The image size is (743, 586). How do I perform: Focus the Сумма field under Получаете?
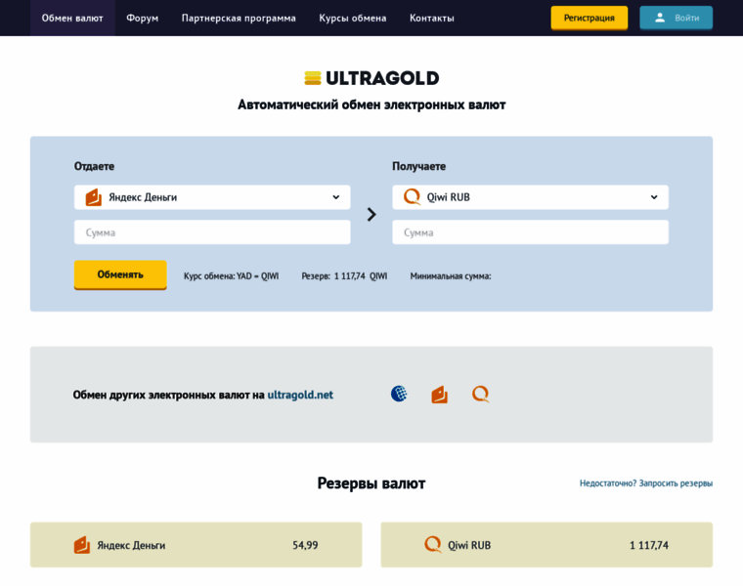coord(530,232)
